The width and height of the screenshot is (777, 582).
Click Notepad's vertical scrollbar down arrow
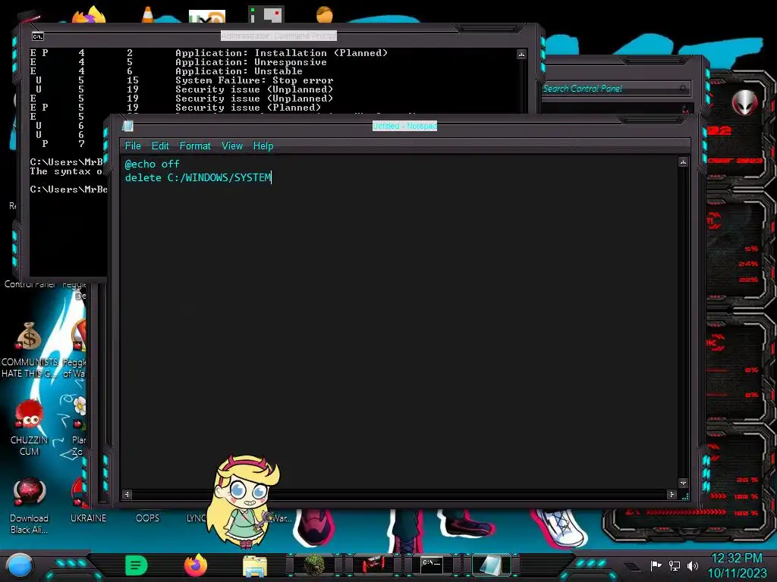tap(684, 483)
